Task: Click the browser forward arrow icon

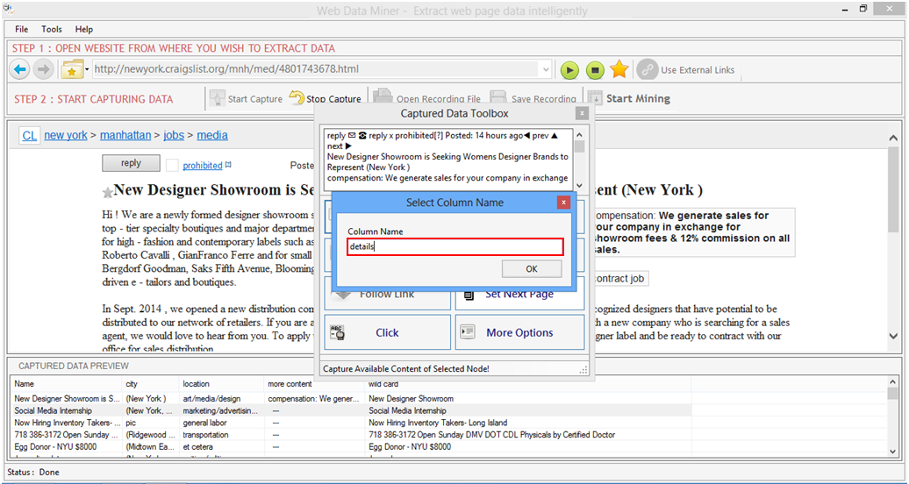Action: point(43,70)
